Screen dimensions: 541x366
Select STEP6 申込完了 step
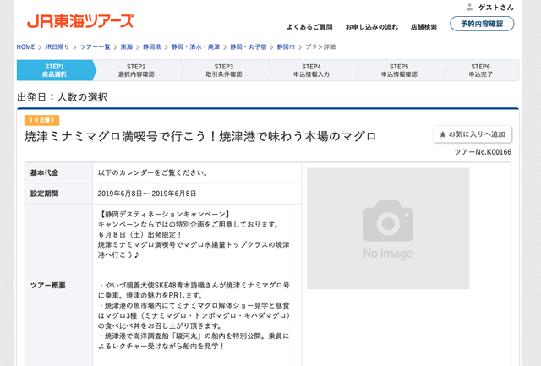481,70
